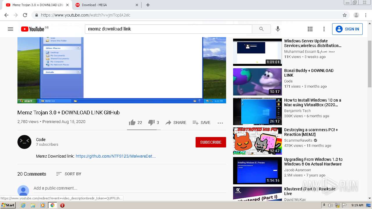Open the ScammerRevolts channel name
Screen dimensions: 372x209
click(298, 140)
